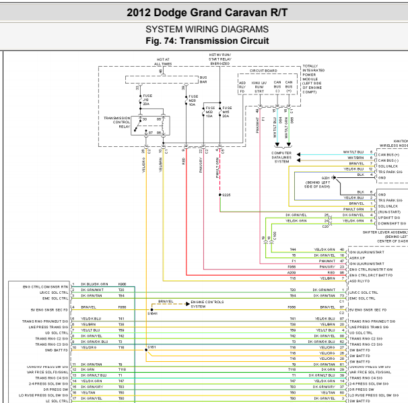Screen dimensions: 408x403
Task: Select vertical "WHT/LT BLU" wire label
Action: click(275, 127)
